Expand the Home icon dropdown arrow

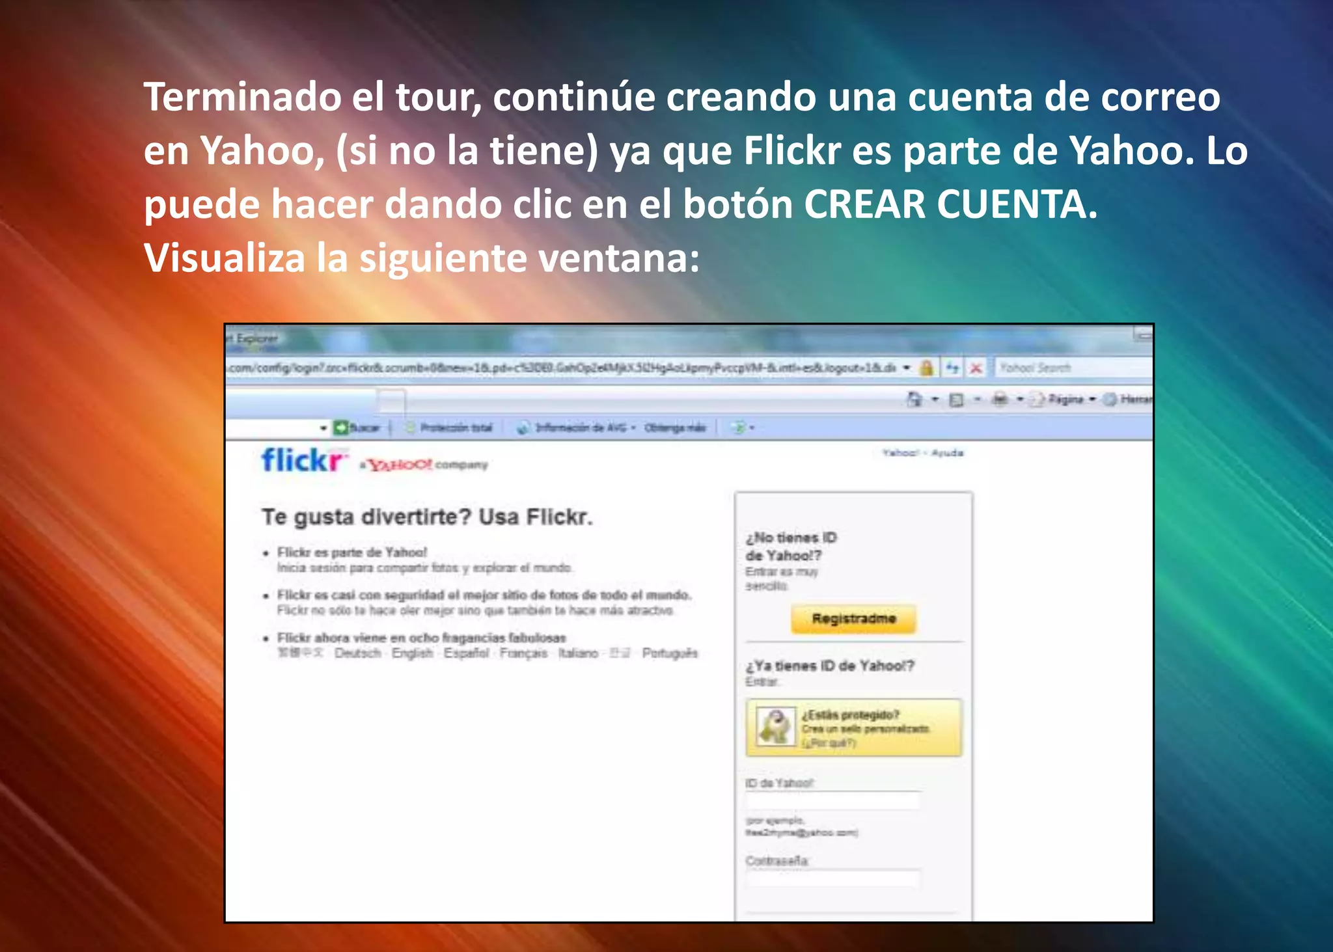click(x=935, y=399)
